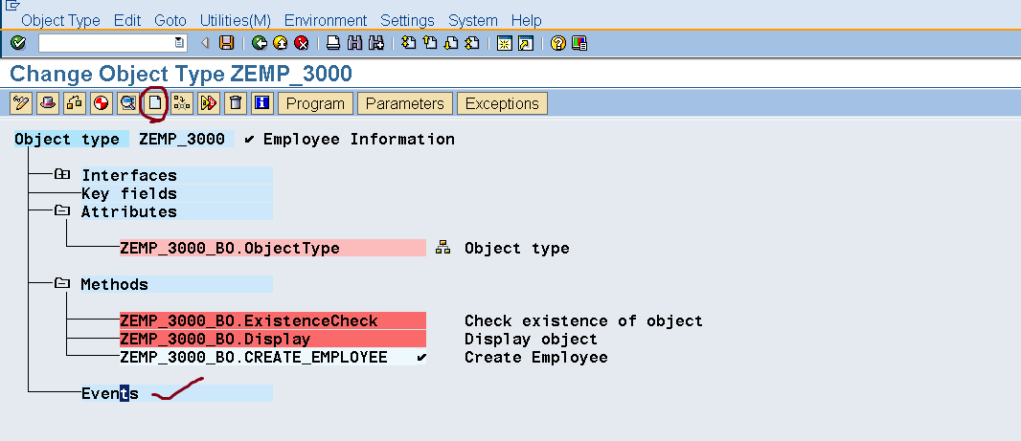Click the blank page Create icon

(x=155, y=103)
